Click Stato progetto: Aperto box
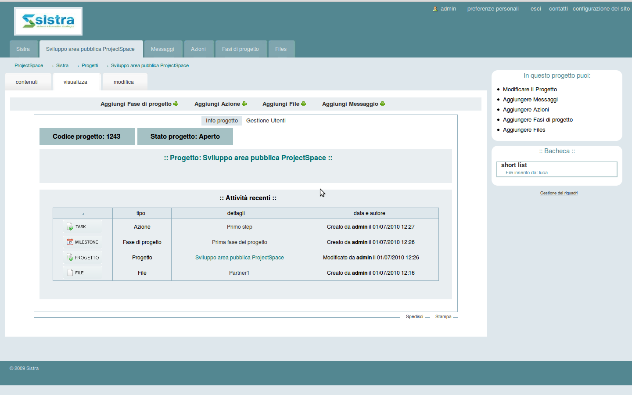Image resolution: width=632 pixels, height=395 pixels. [x=185, y=136]
